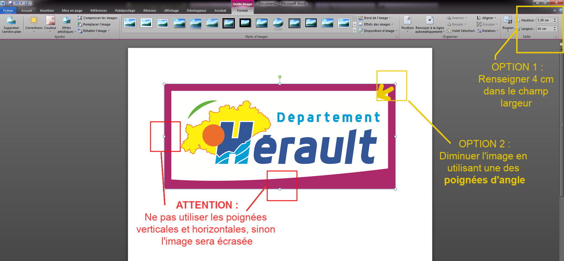The image size is (564, 261).
Task: Open the Grouper dropdown
Action: (487, 24)
